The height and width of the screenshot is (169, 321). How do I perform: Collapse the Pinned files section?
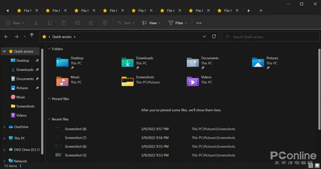coord(49,99)
